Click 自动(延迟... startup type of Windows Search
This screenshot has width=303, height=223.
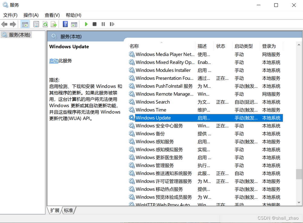pos(246,102)
